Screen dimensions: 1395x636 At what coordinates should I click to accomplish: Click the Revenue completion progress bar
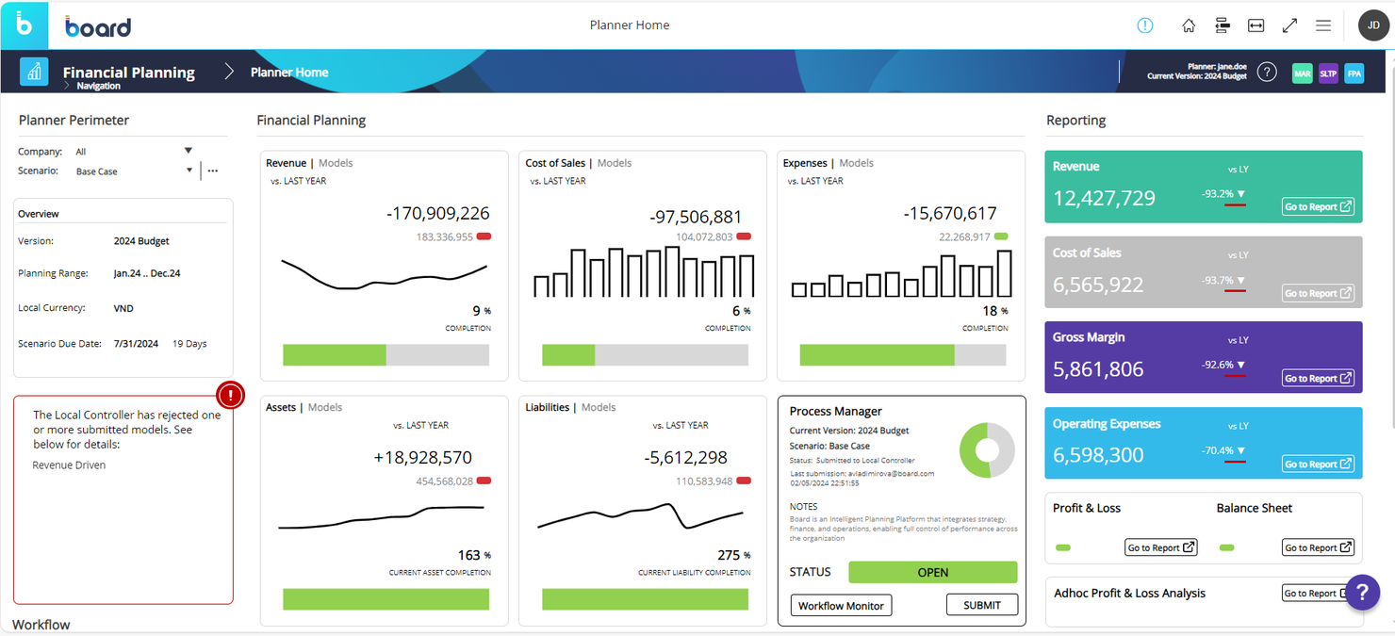coord(386,355)
